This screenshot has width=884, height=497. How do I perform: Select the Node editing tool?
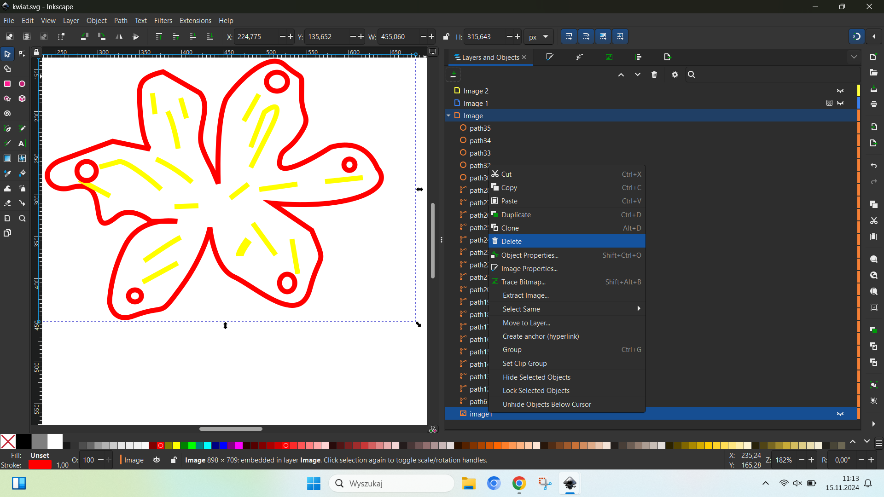(x=22, y=54)
